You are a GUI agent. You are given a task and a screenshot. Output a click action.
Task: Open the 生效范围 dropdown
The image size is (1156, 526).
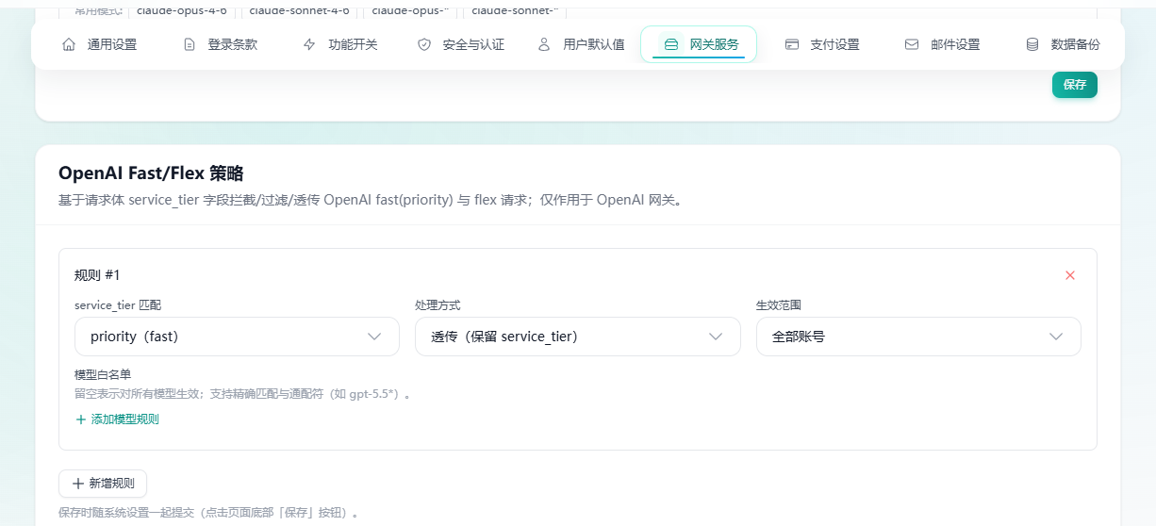coord(918,337)
